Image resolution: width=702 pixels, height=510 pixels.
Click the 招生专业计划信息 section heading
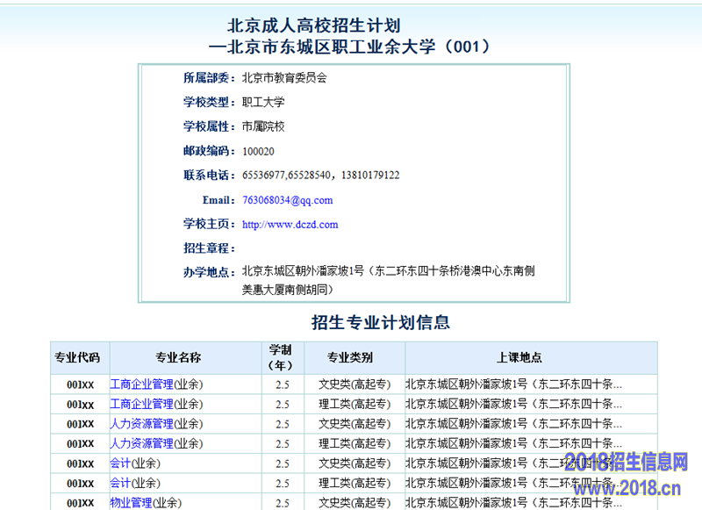click(x=381, y=322)
